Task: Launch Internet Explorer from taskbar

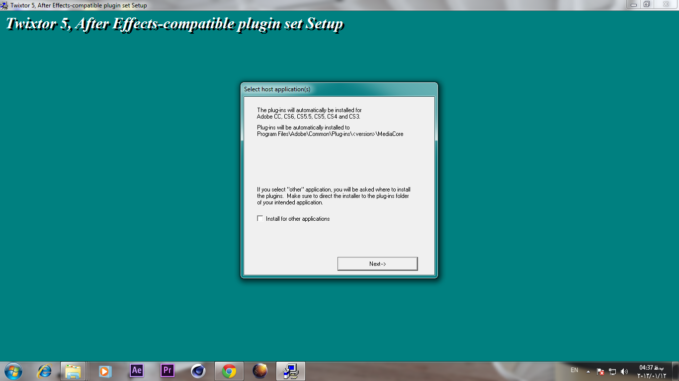Action: (45, 371)
